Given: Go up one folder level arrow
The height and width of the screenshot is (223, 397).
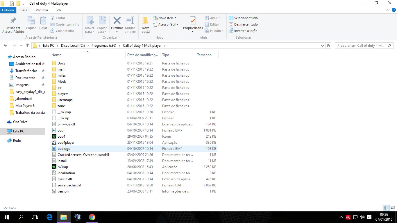Looking at the screenshot, I should [28, 46].
